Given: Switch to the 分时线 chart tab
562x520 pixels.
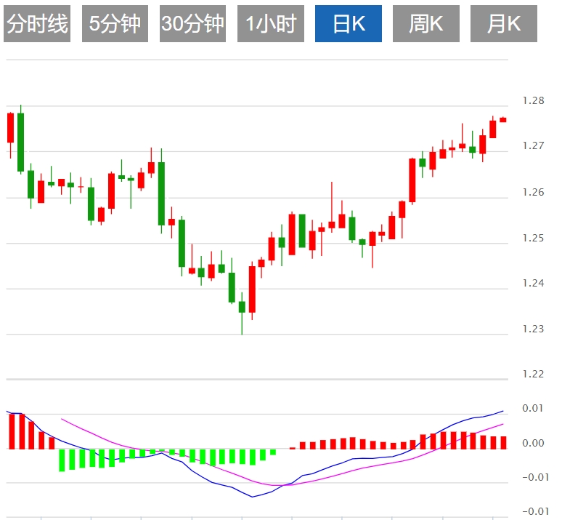Looking at the screenshot, I should [37, 24].
